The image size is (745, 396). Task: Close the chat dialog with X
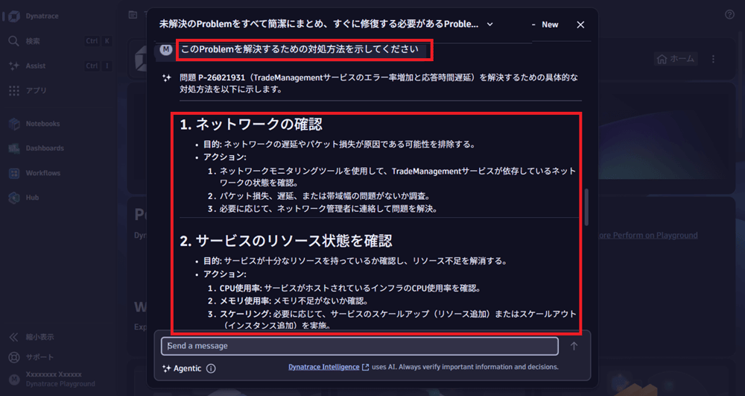point(580,25)
